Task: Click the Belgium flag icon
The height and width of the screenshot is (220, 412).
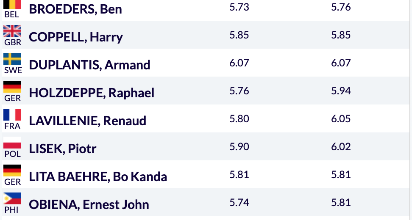Action: [12, 5]
